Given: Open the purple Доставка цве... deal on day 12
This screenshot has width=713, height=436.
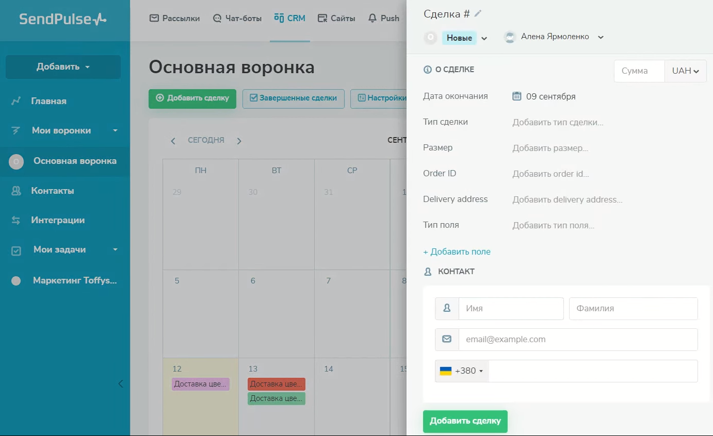Looking at the screenshot, I should pyautogui.click(x=200, y=384).
